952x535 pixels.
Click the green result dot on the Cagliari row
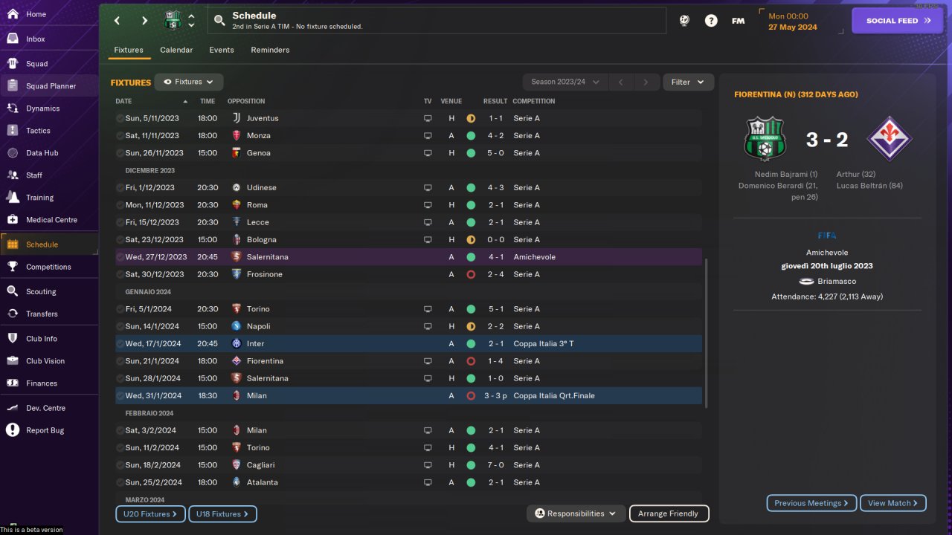[471, 465]
